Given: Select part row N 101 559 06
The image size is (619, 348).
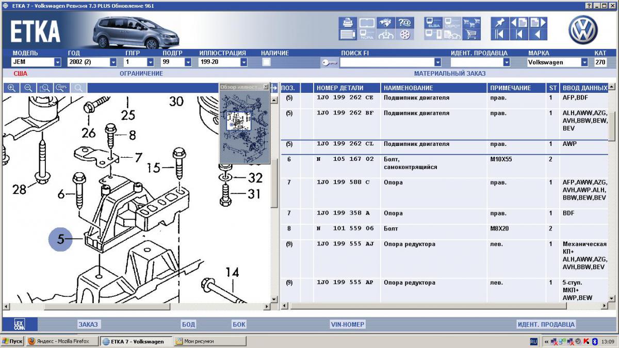Looking at the screenshot, I should [444, 231].
